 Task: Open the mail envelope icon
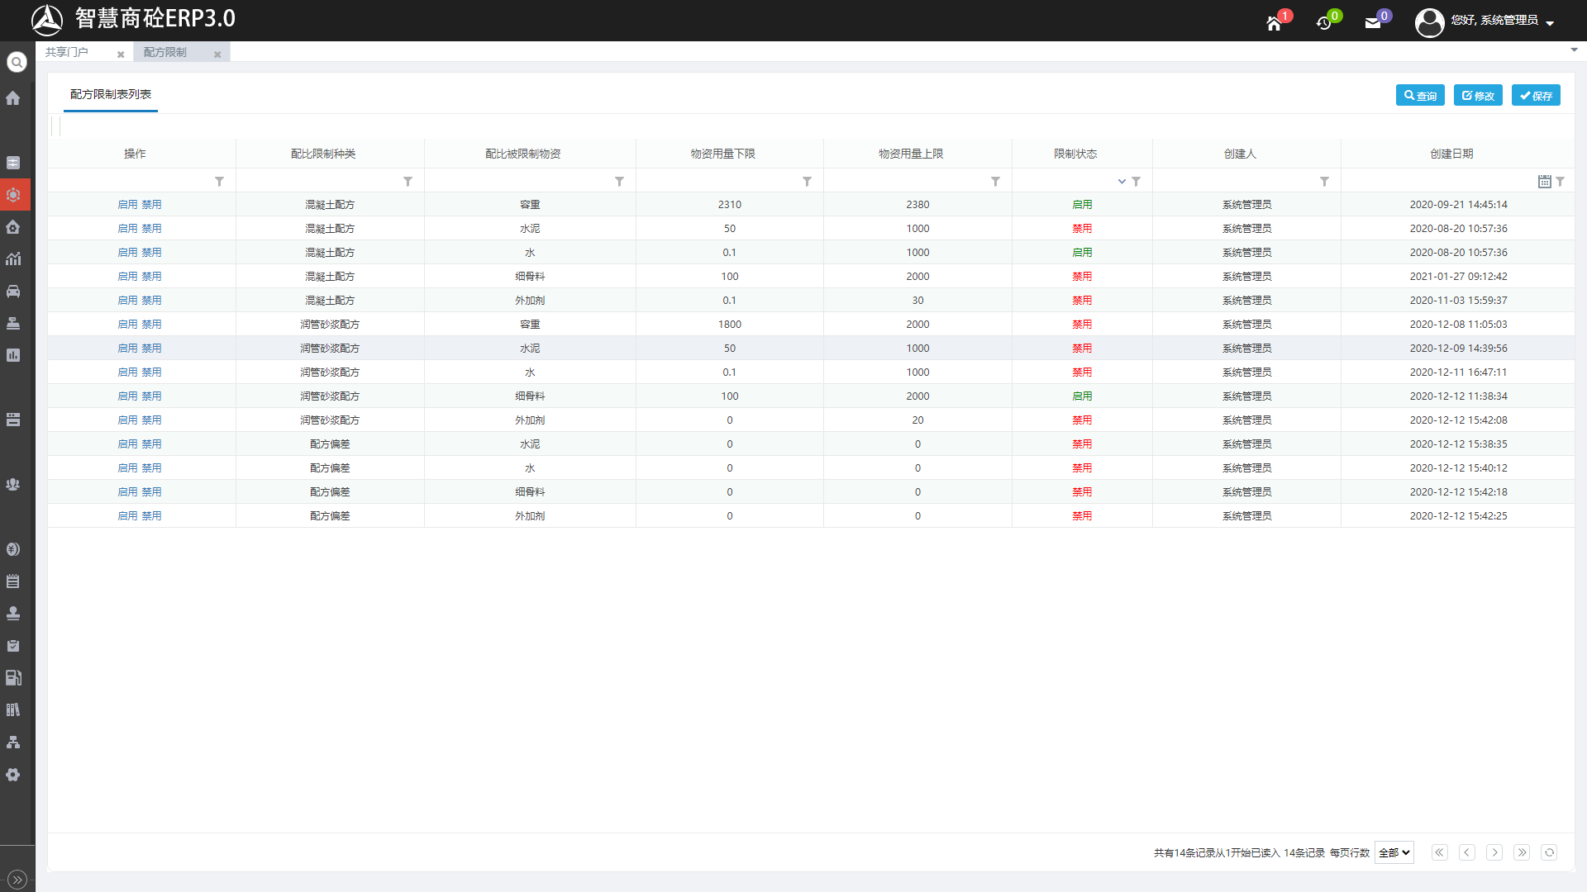1373,23
